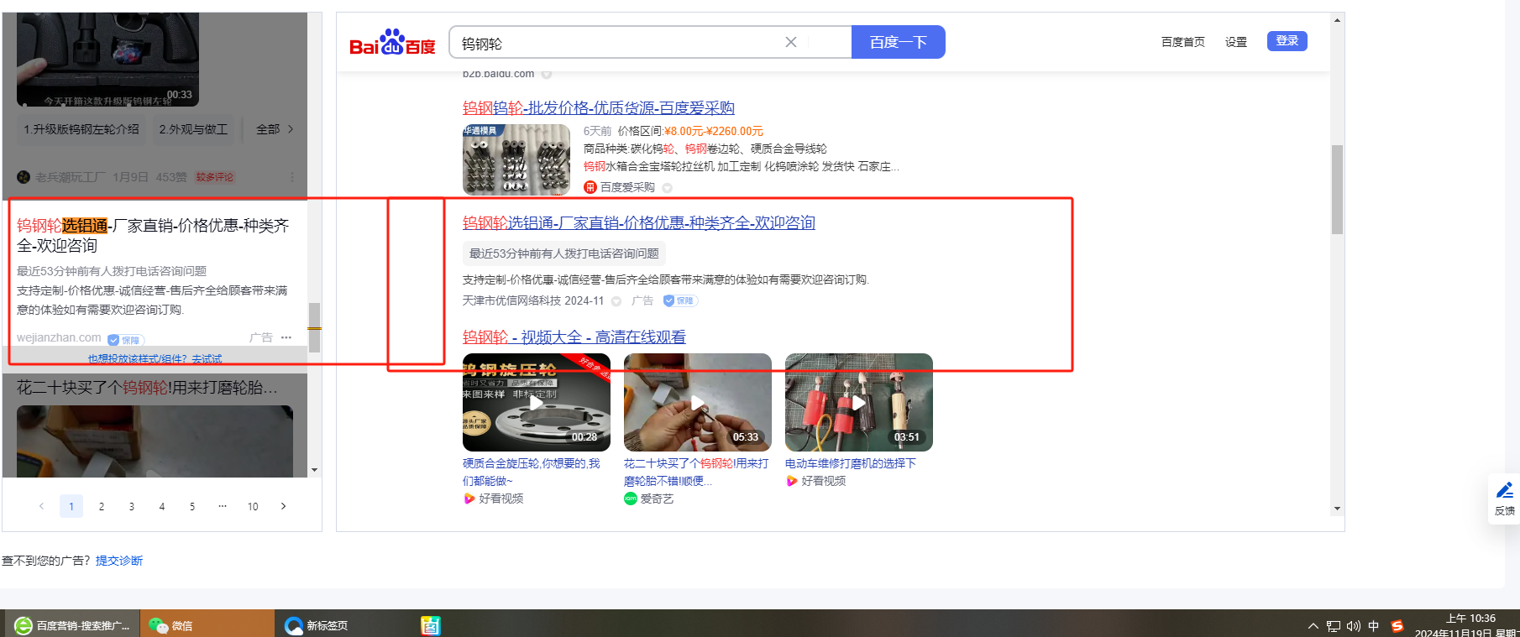Play the 00:33 video in the mobile preview
This screenshot has height=637, width=1520.
(107, 59)
